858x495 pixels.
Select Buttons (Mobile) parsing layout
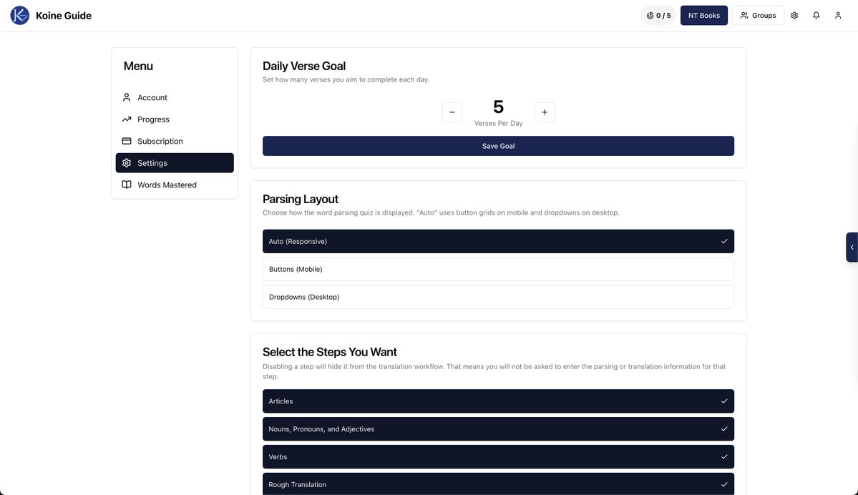pyautogui.click(x=498, y=269)
